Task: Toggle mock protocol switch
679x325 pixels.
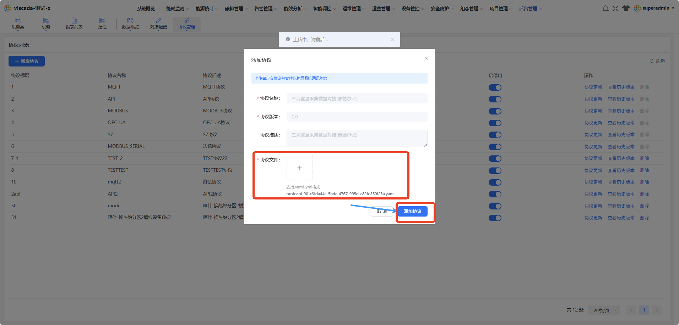Action: click(x=495, y=206)
